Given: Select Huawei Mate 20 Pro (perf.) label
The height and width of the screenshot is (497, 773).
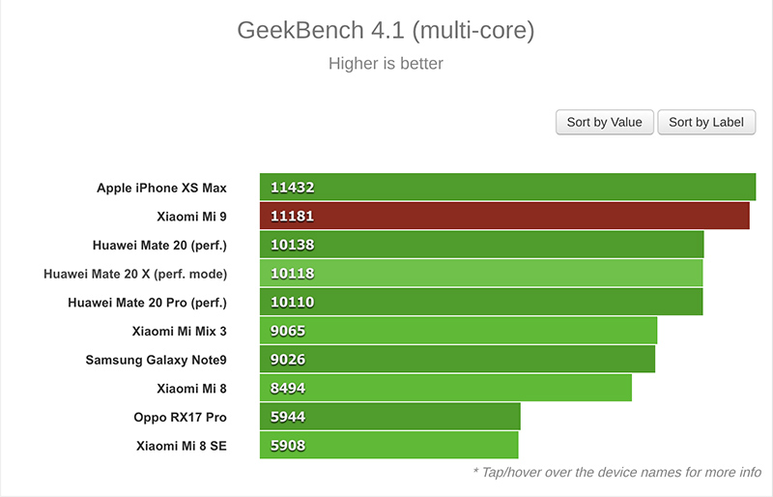Looking at the screenshot, I should 147,303.
